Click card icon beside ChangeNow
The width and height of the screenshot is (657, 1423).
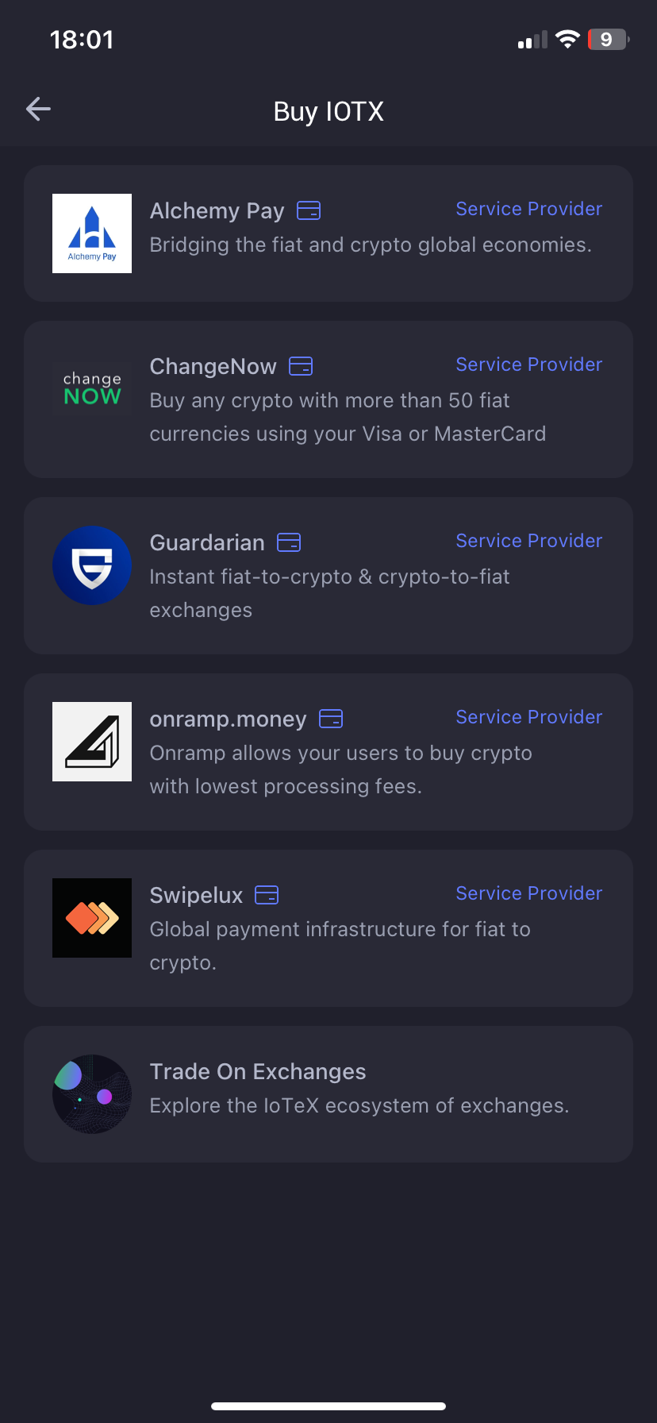pos(301,366)
